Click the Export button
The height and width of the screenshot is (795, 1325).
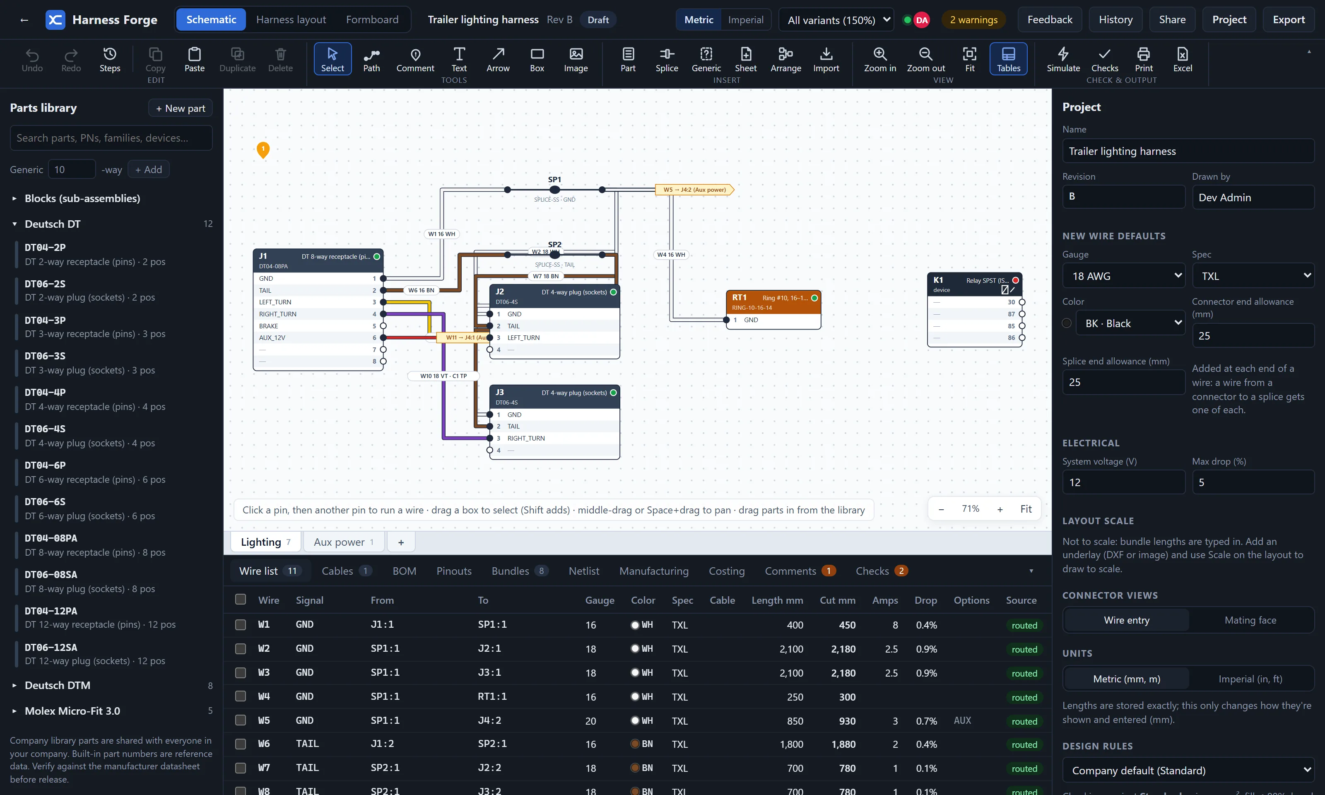pyautogui.click(x=1288, y=20)
